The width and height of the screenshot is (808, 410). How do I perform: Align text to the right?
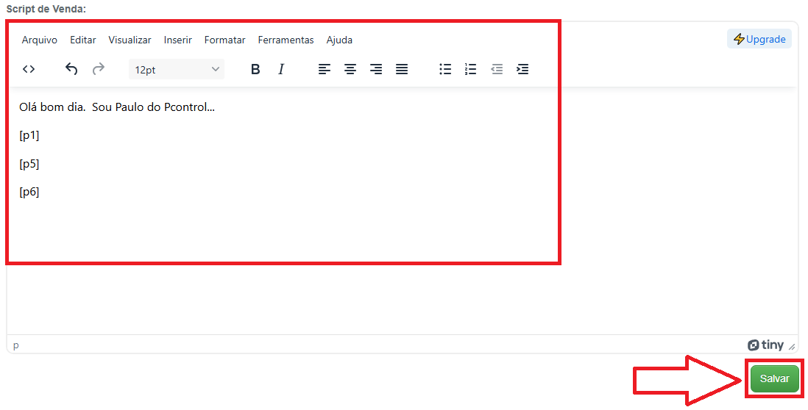pyautogui.click(x=376, y=69)
